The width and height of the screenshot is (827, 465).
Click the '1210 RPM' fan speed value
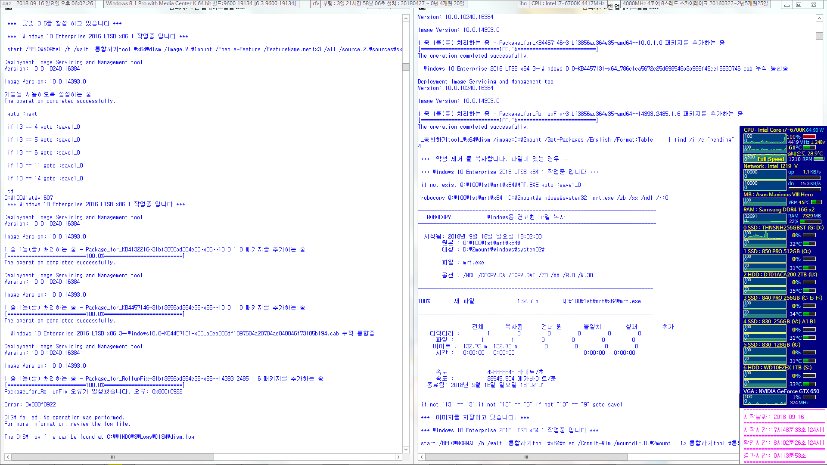800,159
